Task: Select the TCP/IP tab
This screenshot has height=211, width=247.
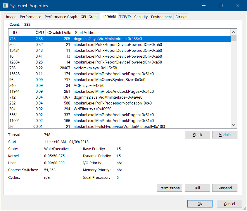Action: [x=125, y=17]
